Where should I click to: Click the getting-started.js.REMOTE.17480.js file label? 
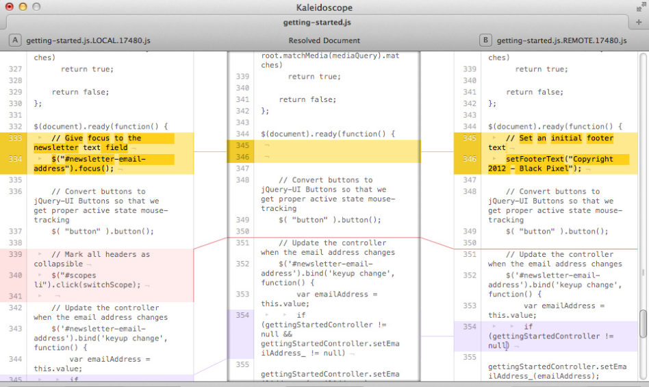tap(561, 40)
